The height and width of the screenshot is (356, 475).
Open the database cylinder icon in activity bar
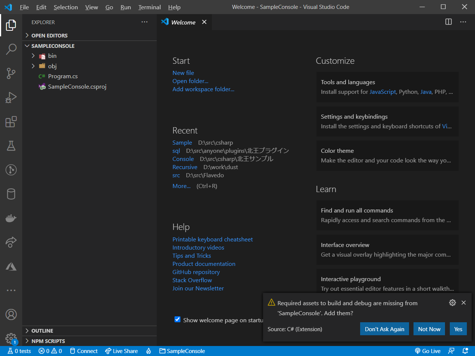[x=11, y=194]
